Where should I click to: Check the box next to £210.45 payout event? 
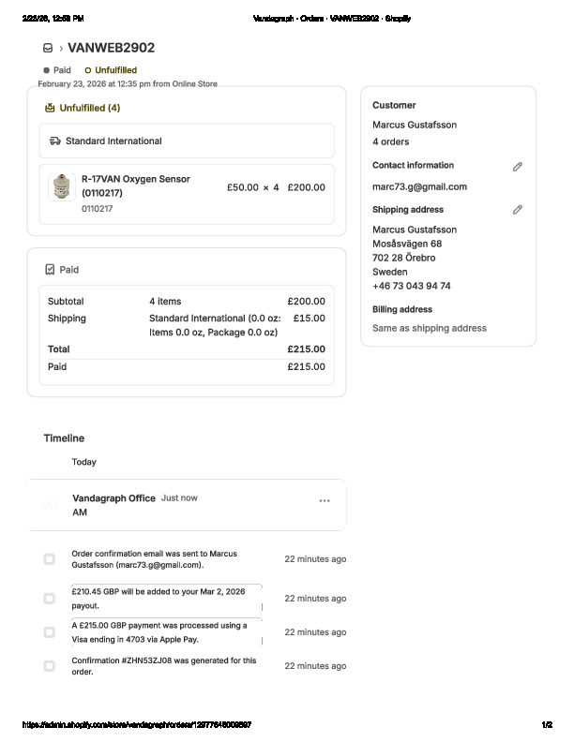(x=49, y=599)
